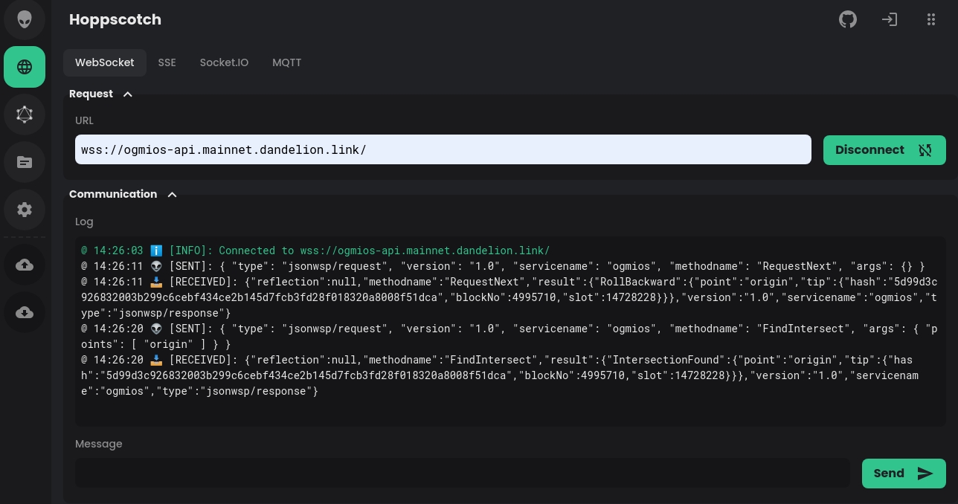Focus the WebSocket URL input field

click(443, 149)
